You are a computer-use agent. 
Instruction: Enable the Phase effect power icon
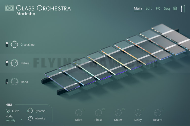[x=103, y=109]
